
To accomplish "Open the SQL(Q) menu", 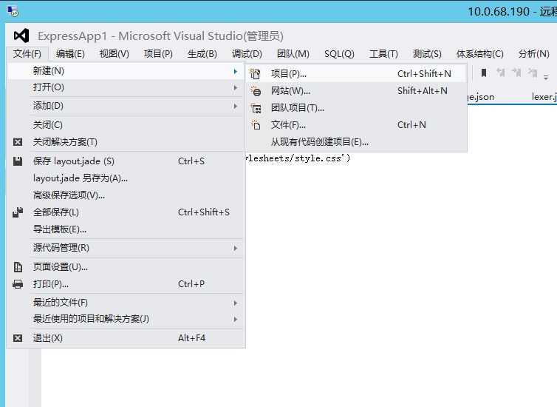I will [339, 54].
